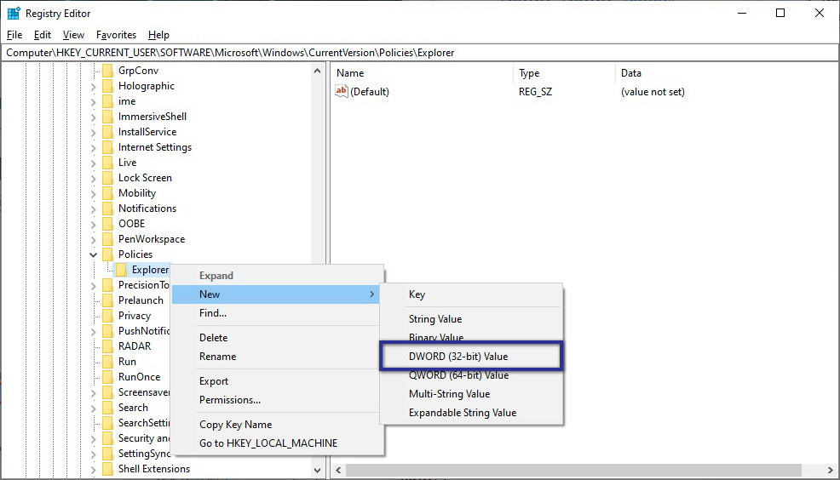Click the Data column header
The height and width of the screenshot is (480, 840).
pyautogui.click(x=728, y=73)
